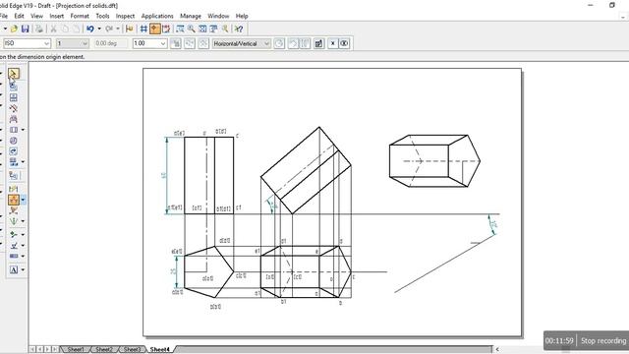This screenshot has width=629, height=354.
Task: Click the X icon on dimension ribbon
Action: click(332, 43)
